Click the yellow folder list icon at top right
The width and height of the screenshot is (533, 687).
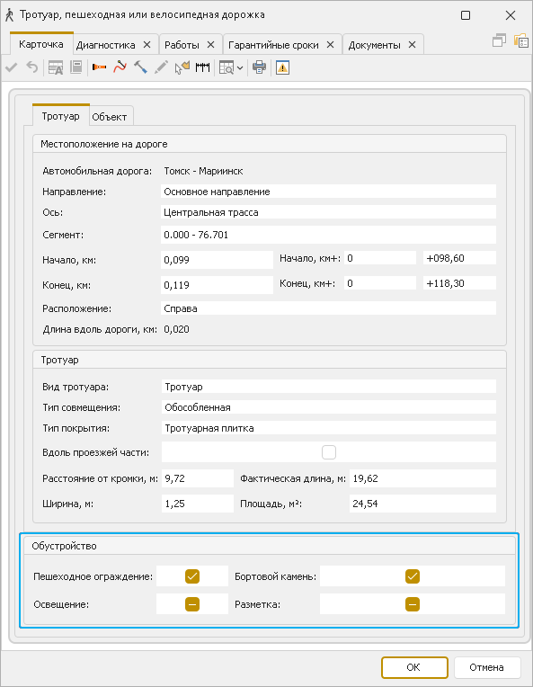pos(521,40)
